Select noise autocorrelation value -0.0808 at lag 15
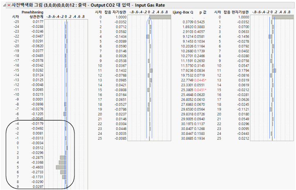 point(120,90)
